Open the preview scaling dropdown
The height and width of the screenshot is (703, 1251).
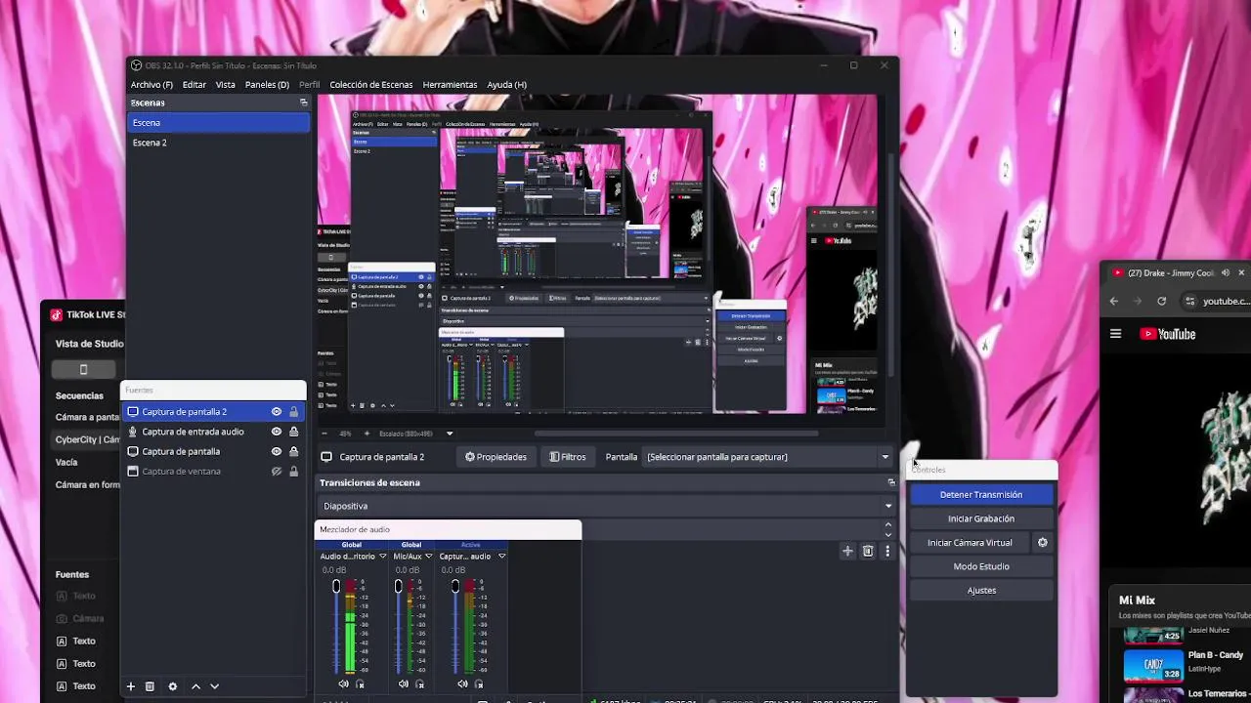coord(450,434)
